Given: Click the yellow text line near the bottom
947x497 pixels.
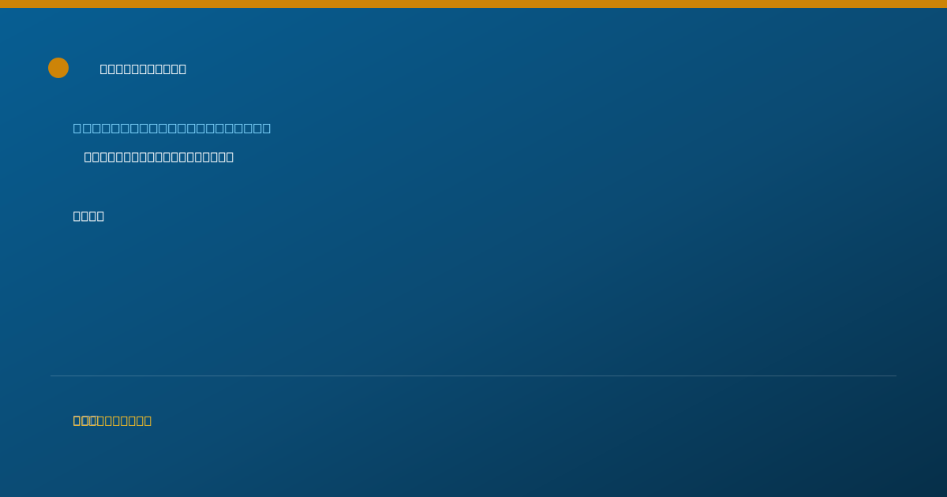Looking at the screenshot, I should (x=112, y=420).
